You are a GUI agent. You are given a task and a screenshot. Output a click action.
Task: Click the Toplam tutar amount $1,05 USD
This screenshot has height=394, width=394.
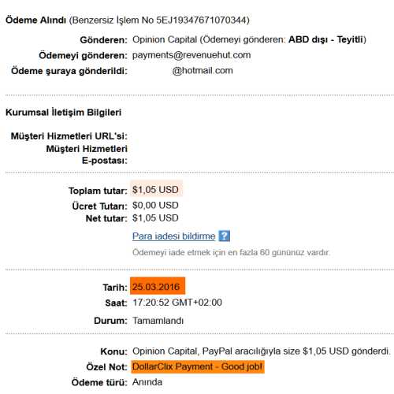pyautogui.click(x=155, y=189)
